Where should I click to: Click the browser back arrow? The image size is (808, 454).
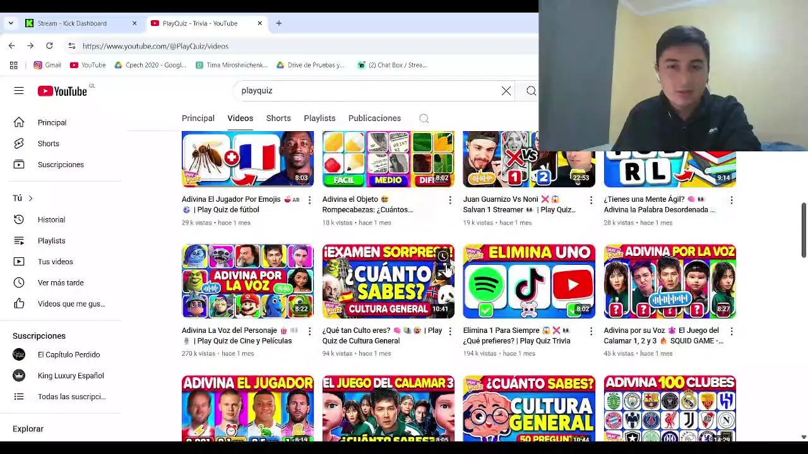tap(11, 46)
